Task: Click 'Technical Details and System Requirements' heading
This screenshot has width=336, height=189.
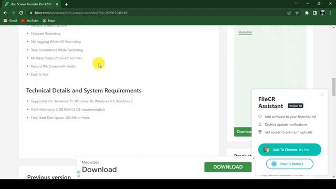Action: 84,90
